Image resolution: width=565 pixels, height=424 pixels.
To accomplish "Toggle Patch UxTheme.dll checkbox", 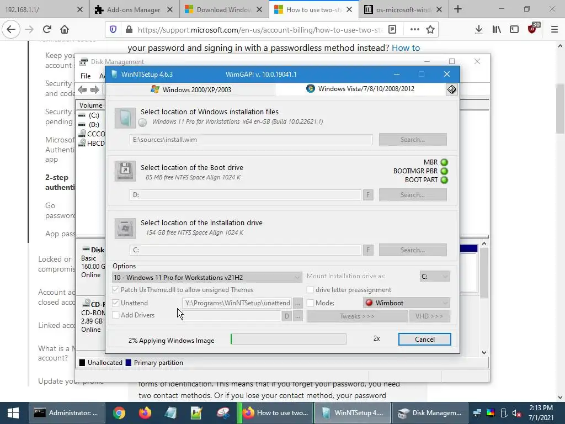I will pos(116,289).
